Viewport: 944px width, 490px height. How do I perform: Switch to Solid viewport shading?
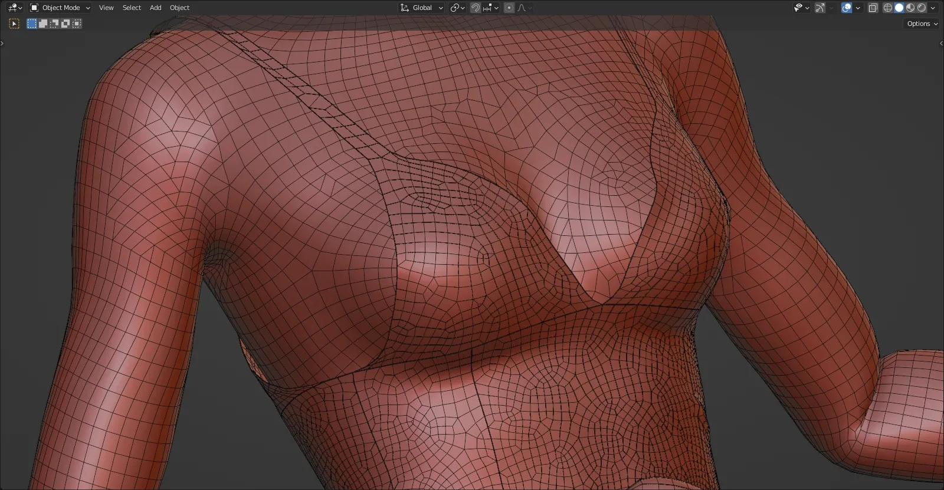coord(899,8)
